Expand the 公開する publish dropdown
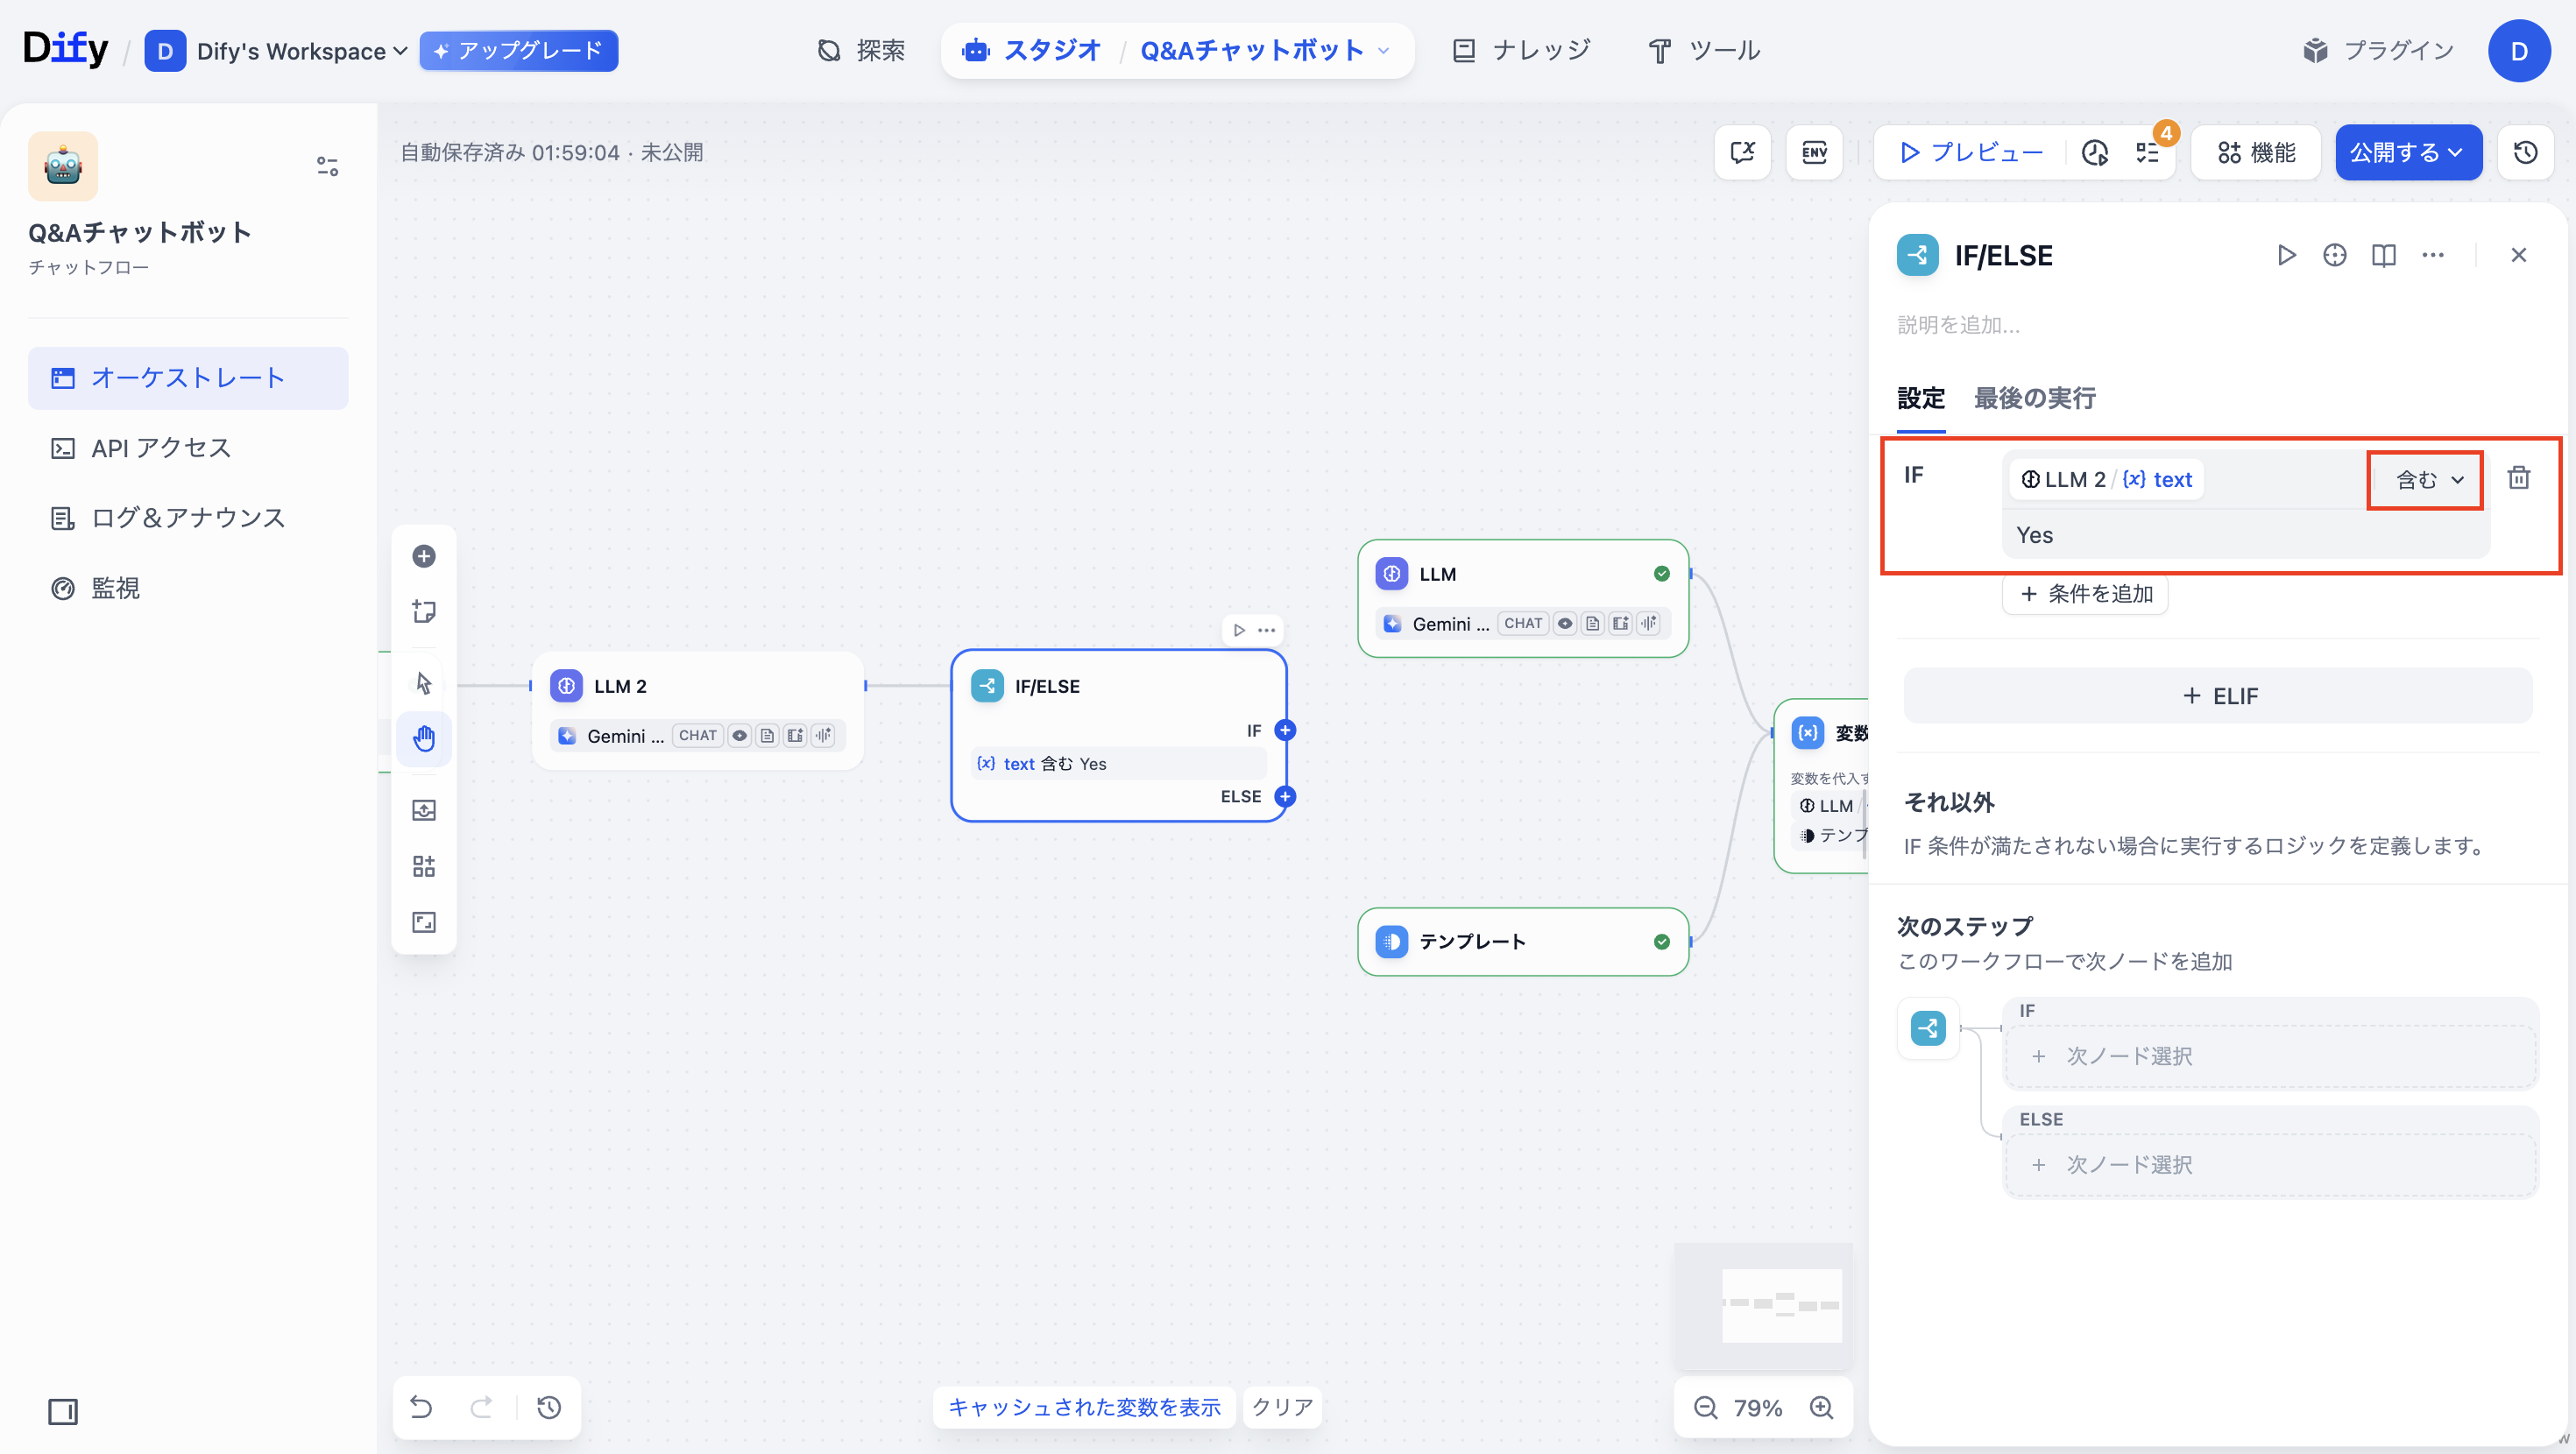 2407,152
